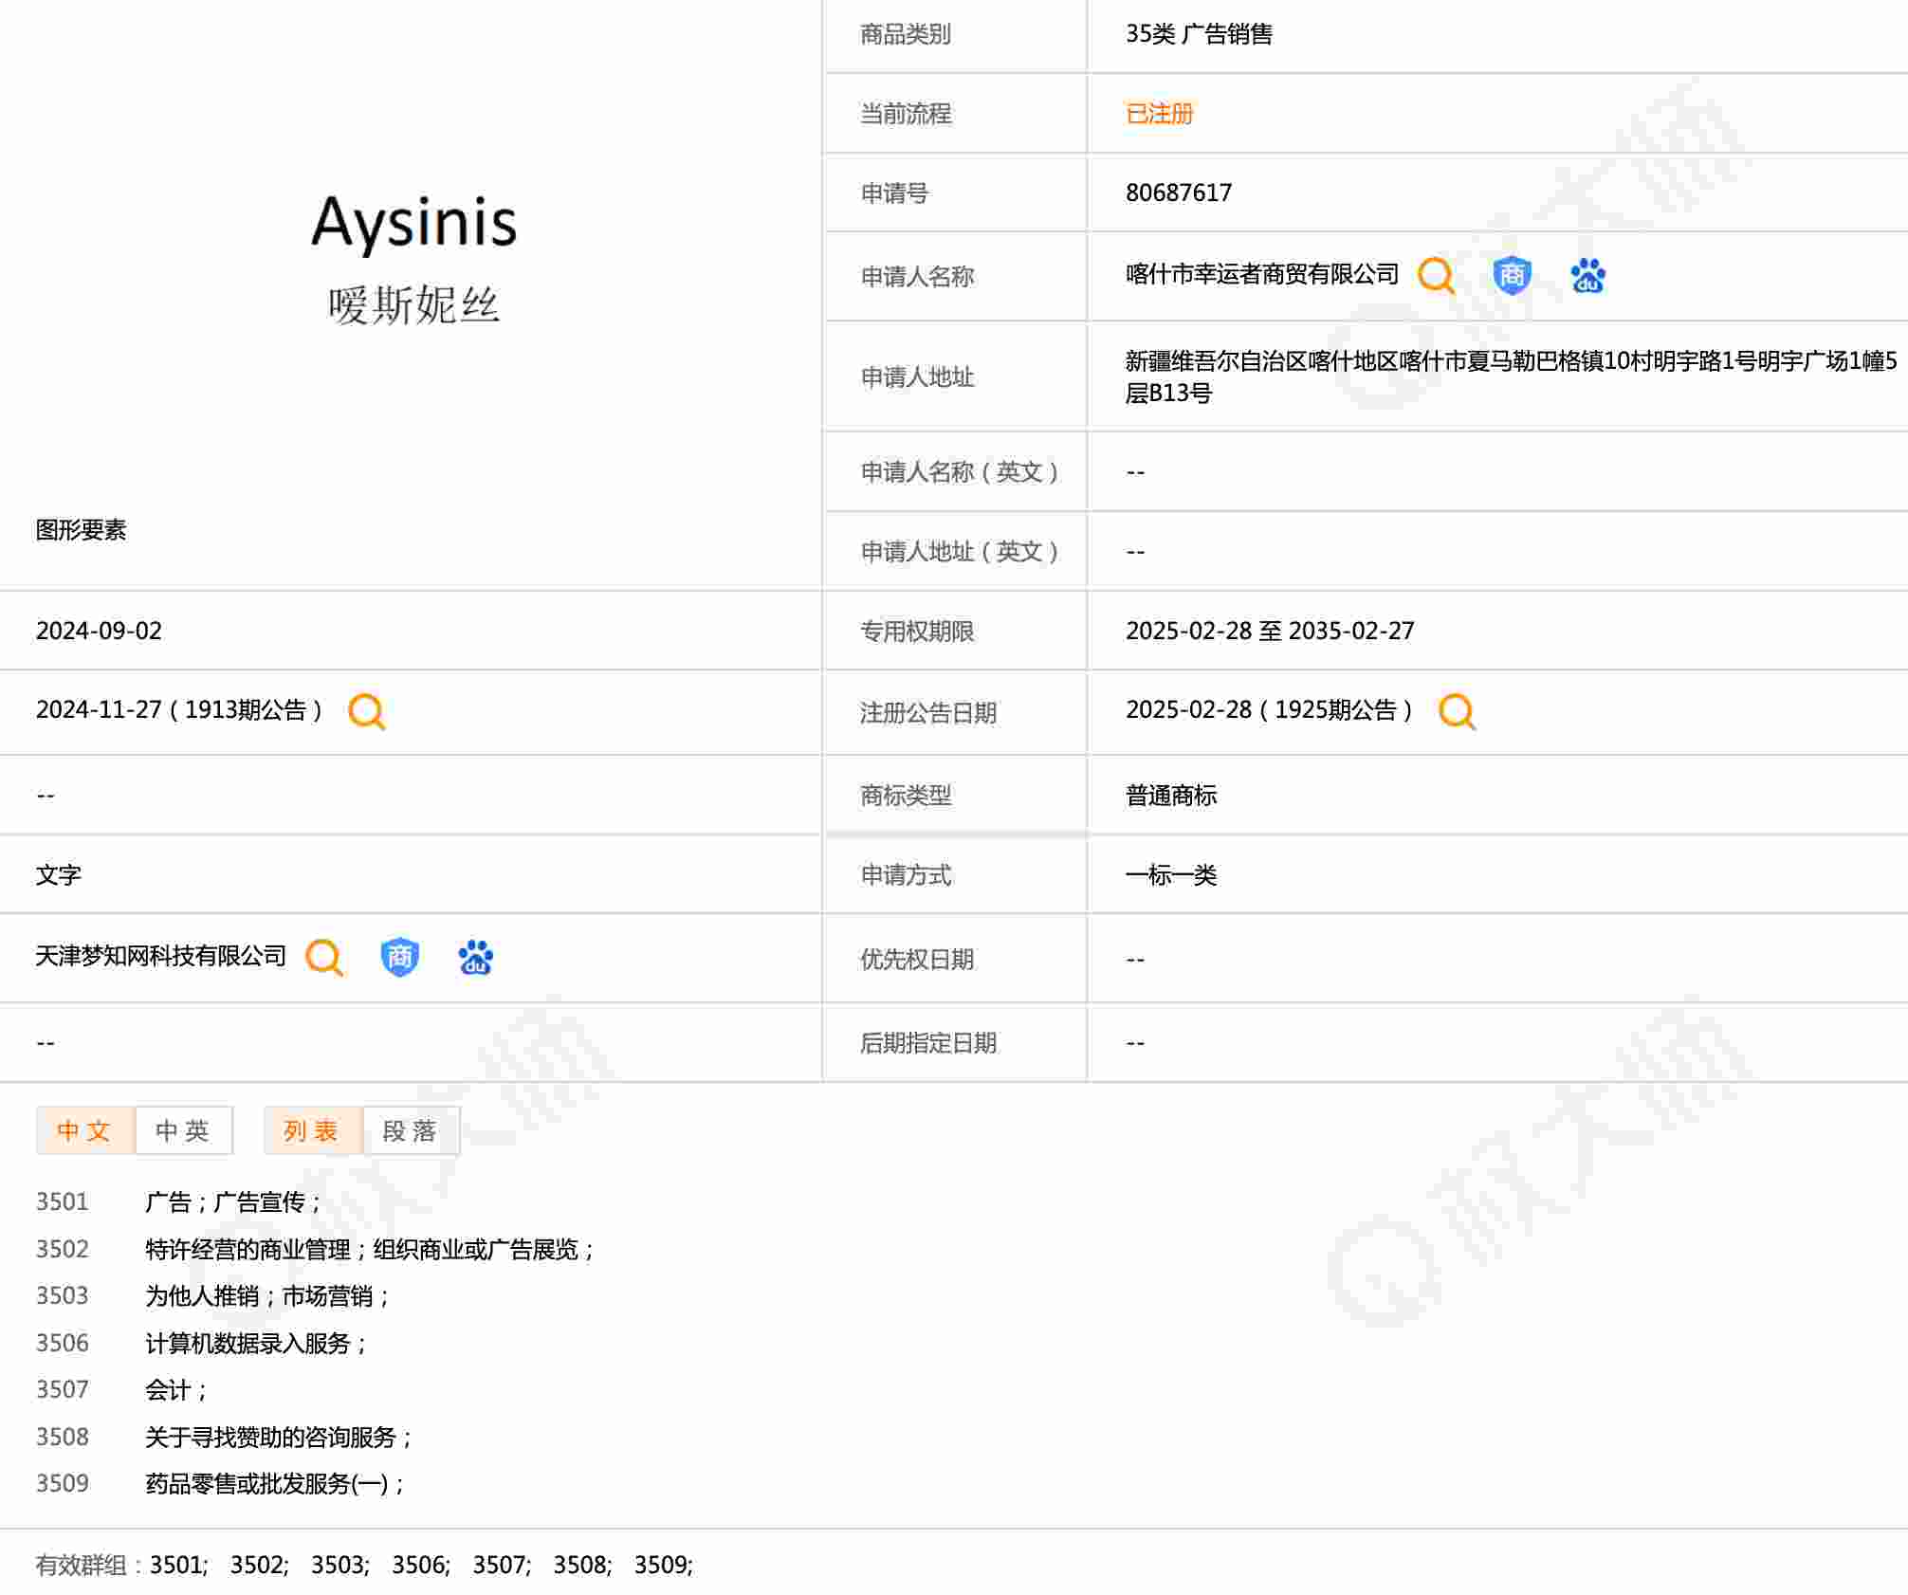The height and width of the screenshot is (1595, 1908).
Task: Click application number 80687617
Action: point(1178,192)
